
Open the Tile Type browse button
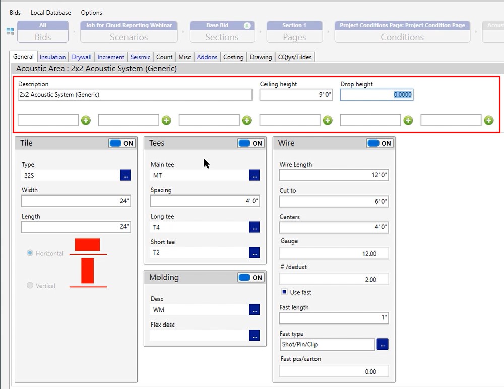(125, 175)
